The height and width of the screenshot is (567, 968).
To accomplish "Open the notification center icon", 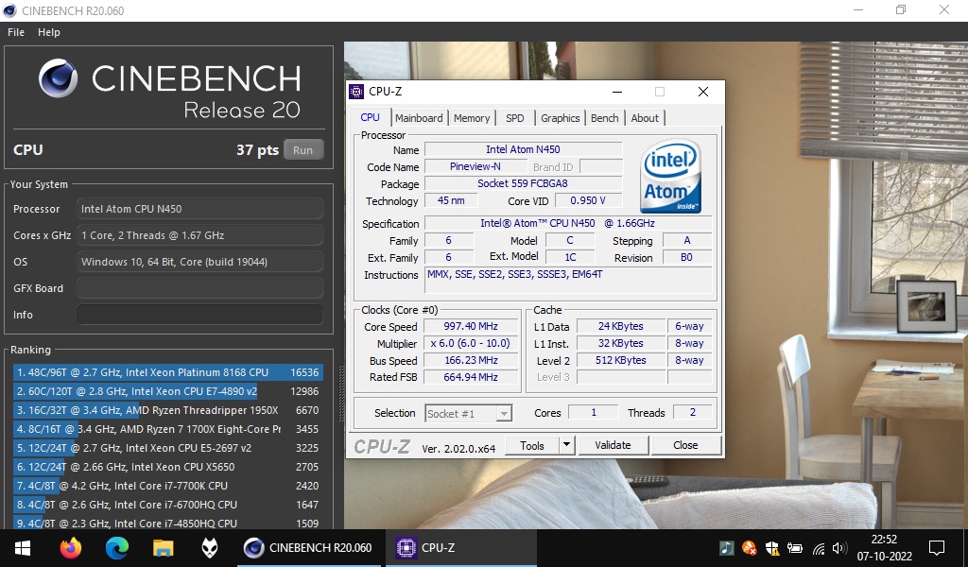I will (936, 547).
